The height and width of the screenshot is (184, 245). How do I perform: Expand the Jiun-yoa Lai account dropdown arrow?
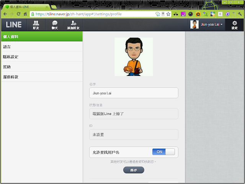point(222,25)
